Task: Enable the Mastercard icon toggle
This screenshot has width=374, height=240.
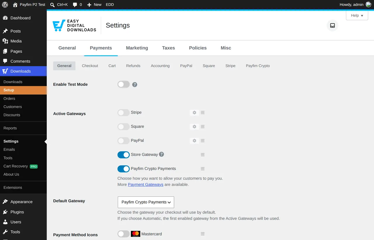Action: point(124,234)
